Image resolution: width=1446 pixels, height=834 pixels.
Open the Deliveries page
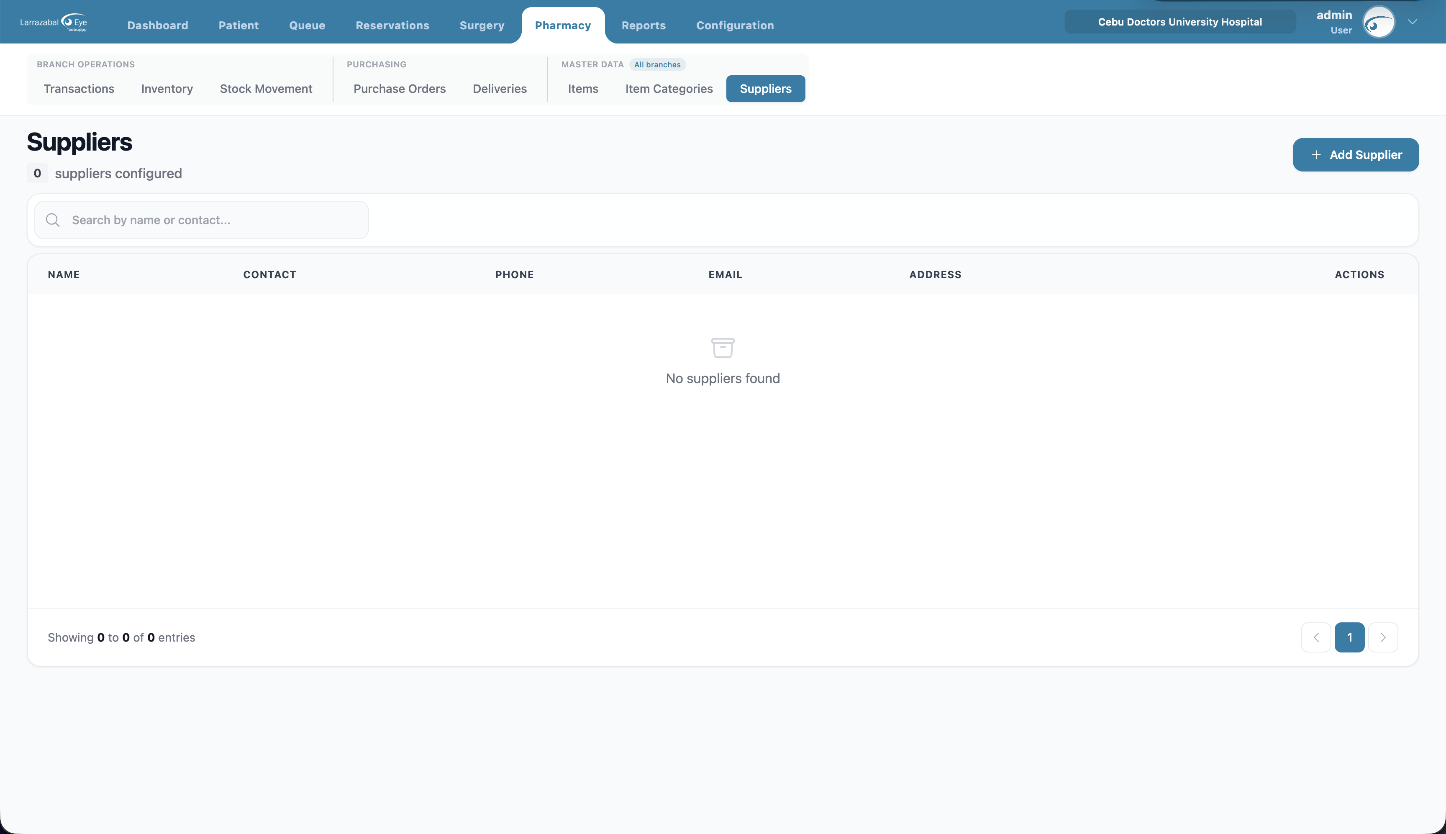(500, 89)
